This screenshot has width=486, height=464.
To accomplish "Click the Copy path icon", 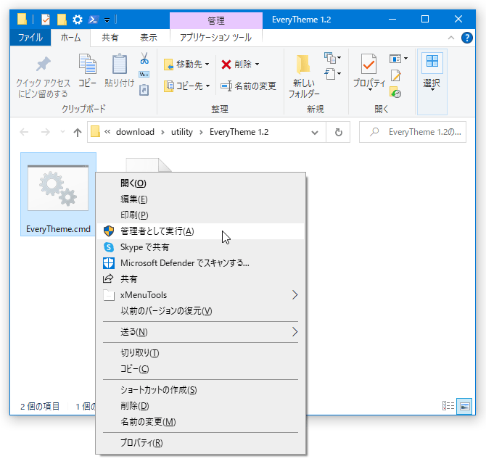I will pos(144,75).
